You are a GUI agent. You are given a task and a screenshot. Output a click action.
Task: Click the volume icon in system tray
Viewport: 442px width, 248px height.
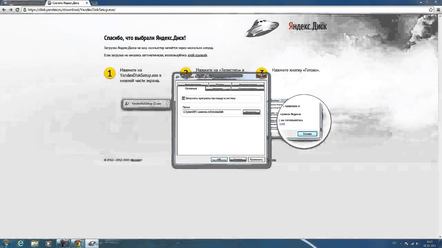pos(417,243)
